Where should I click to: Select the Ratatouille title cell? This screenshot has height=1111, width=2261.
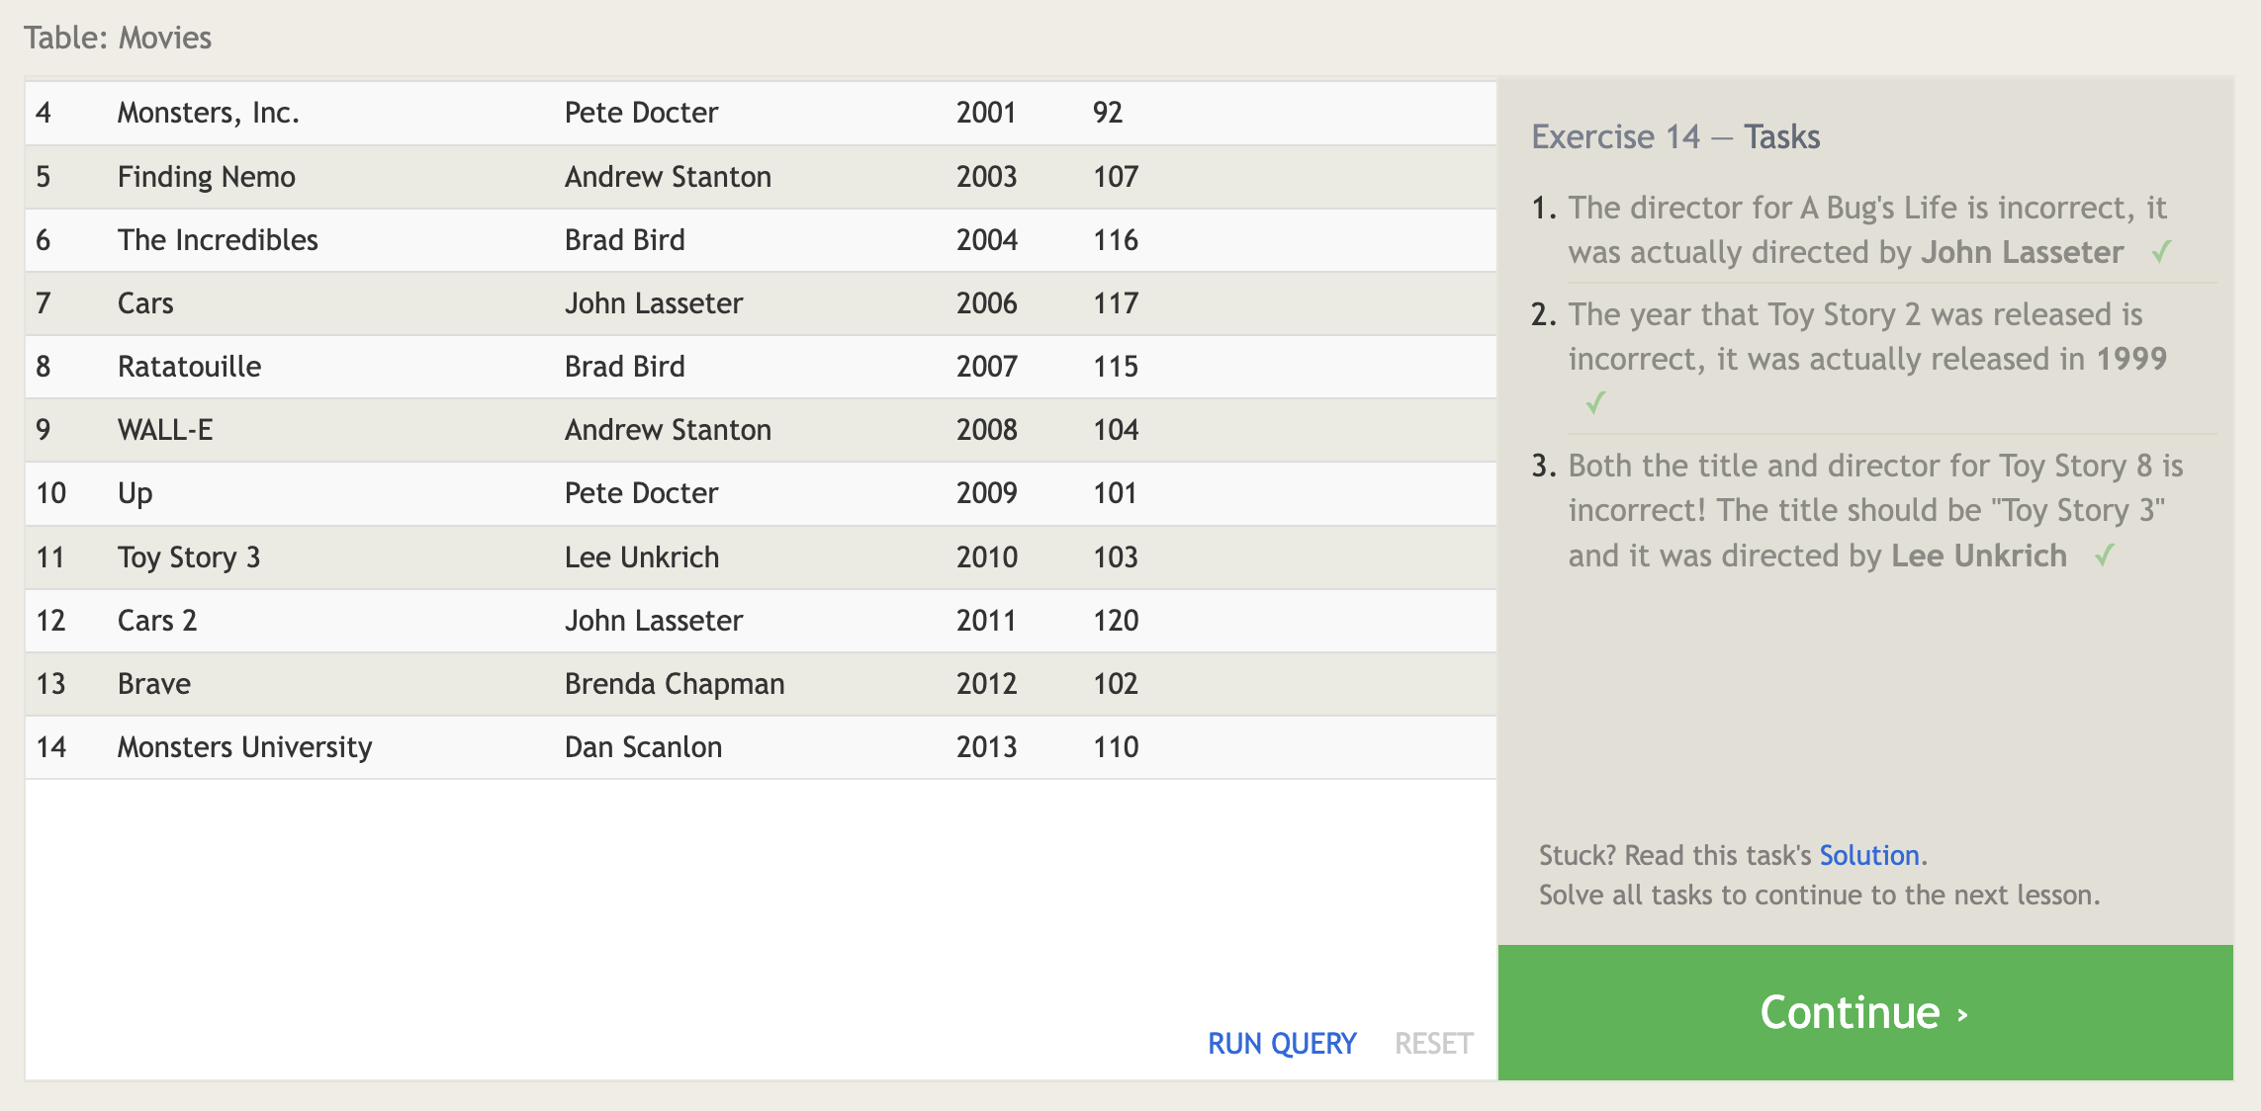(x=189, y=367)
